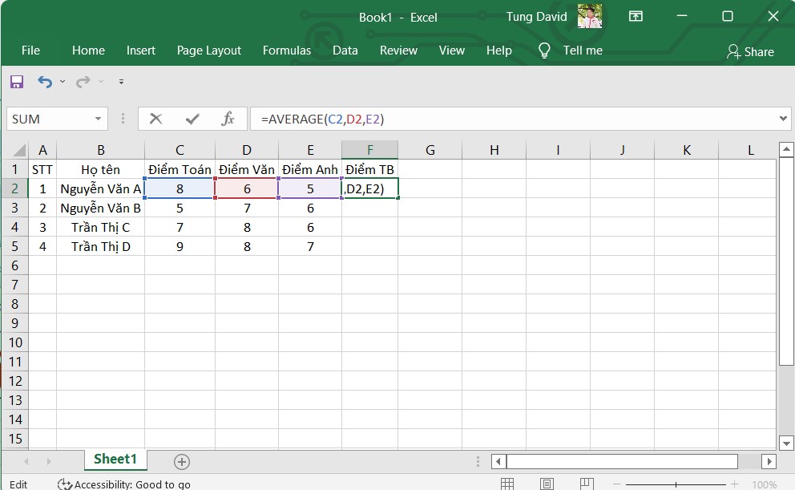Open the Data tab
The image size is (795, 490).
(x=345, y=51)
